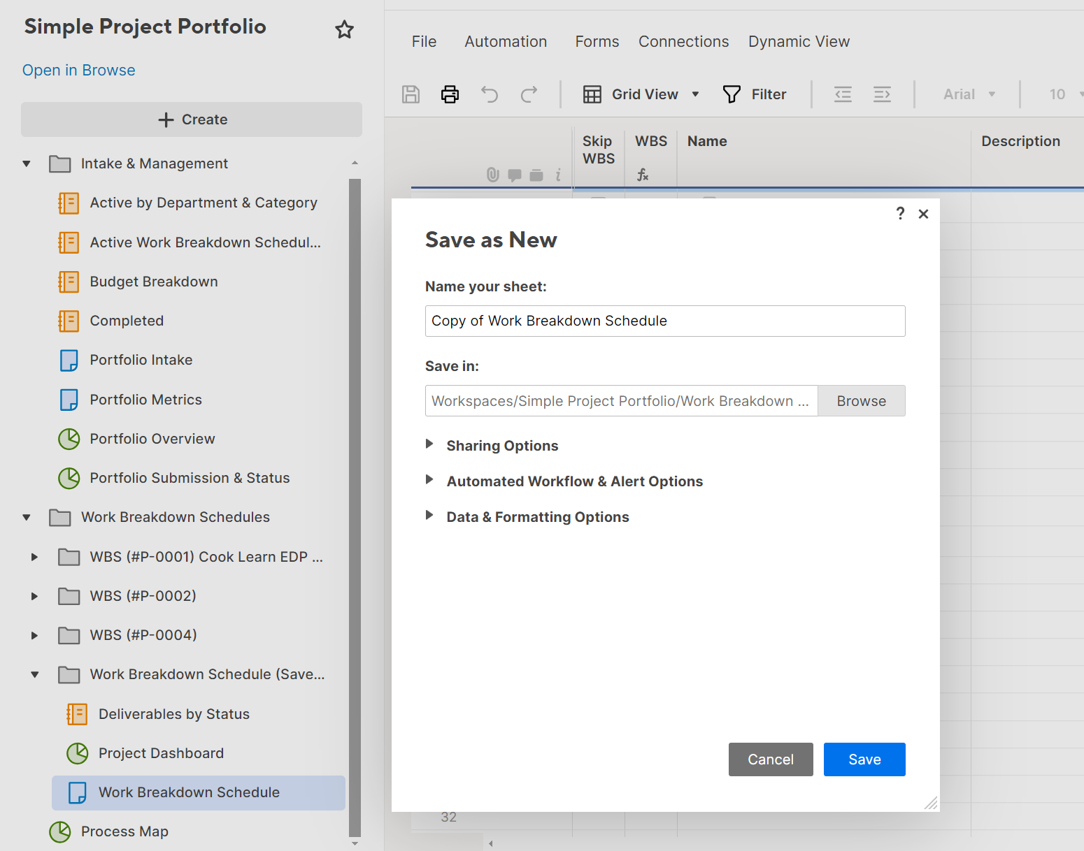
Task: Click the Attachments paperclip column icon
Action: pos(493,175)
